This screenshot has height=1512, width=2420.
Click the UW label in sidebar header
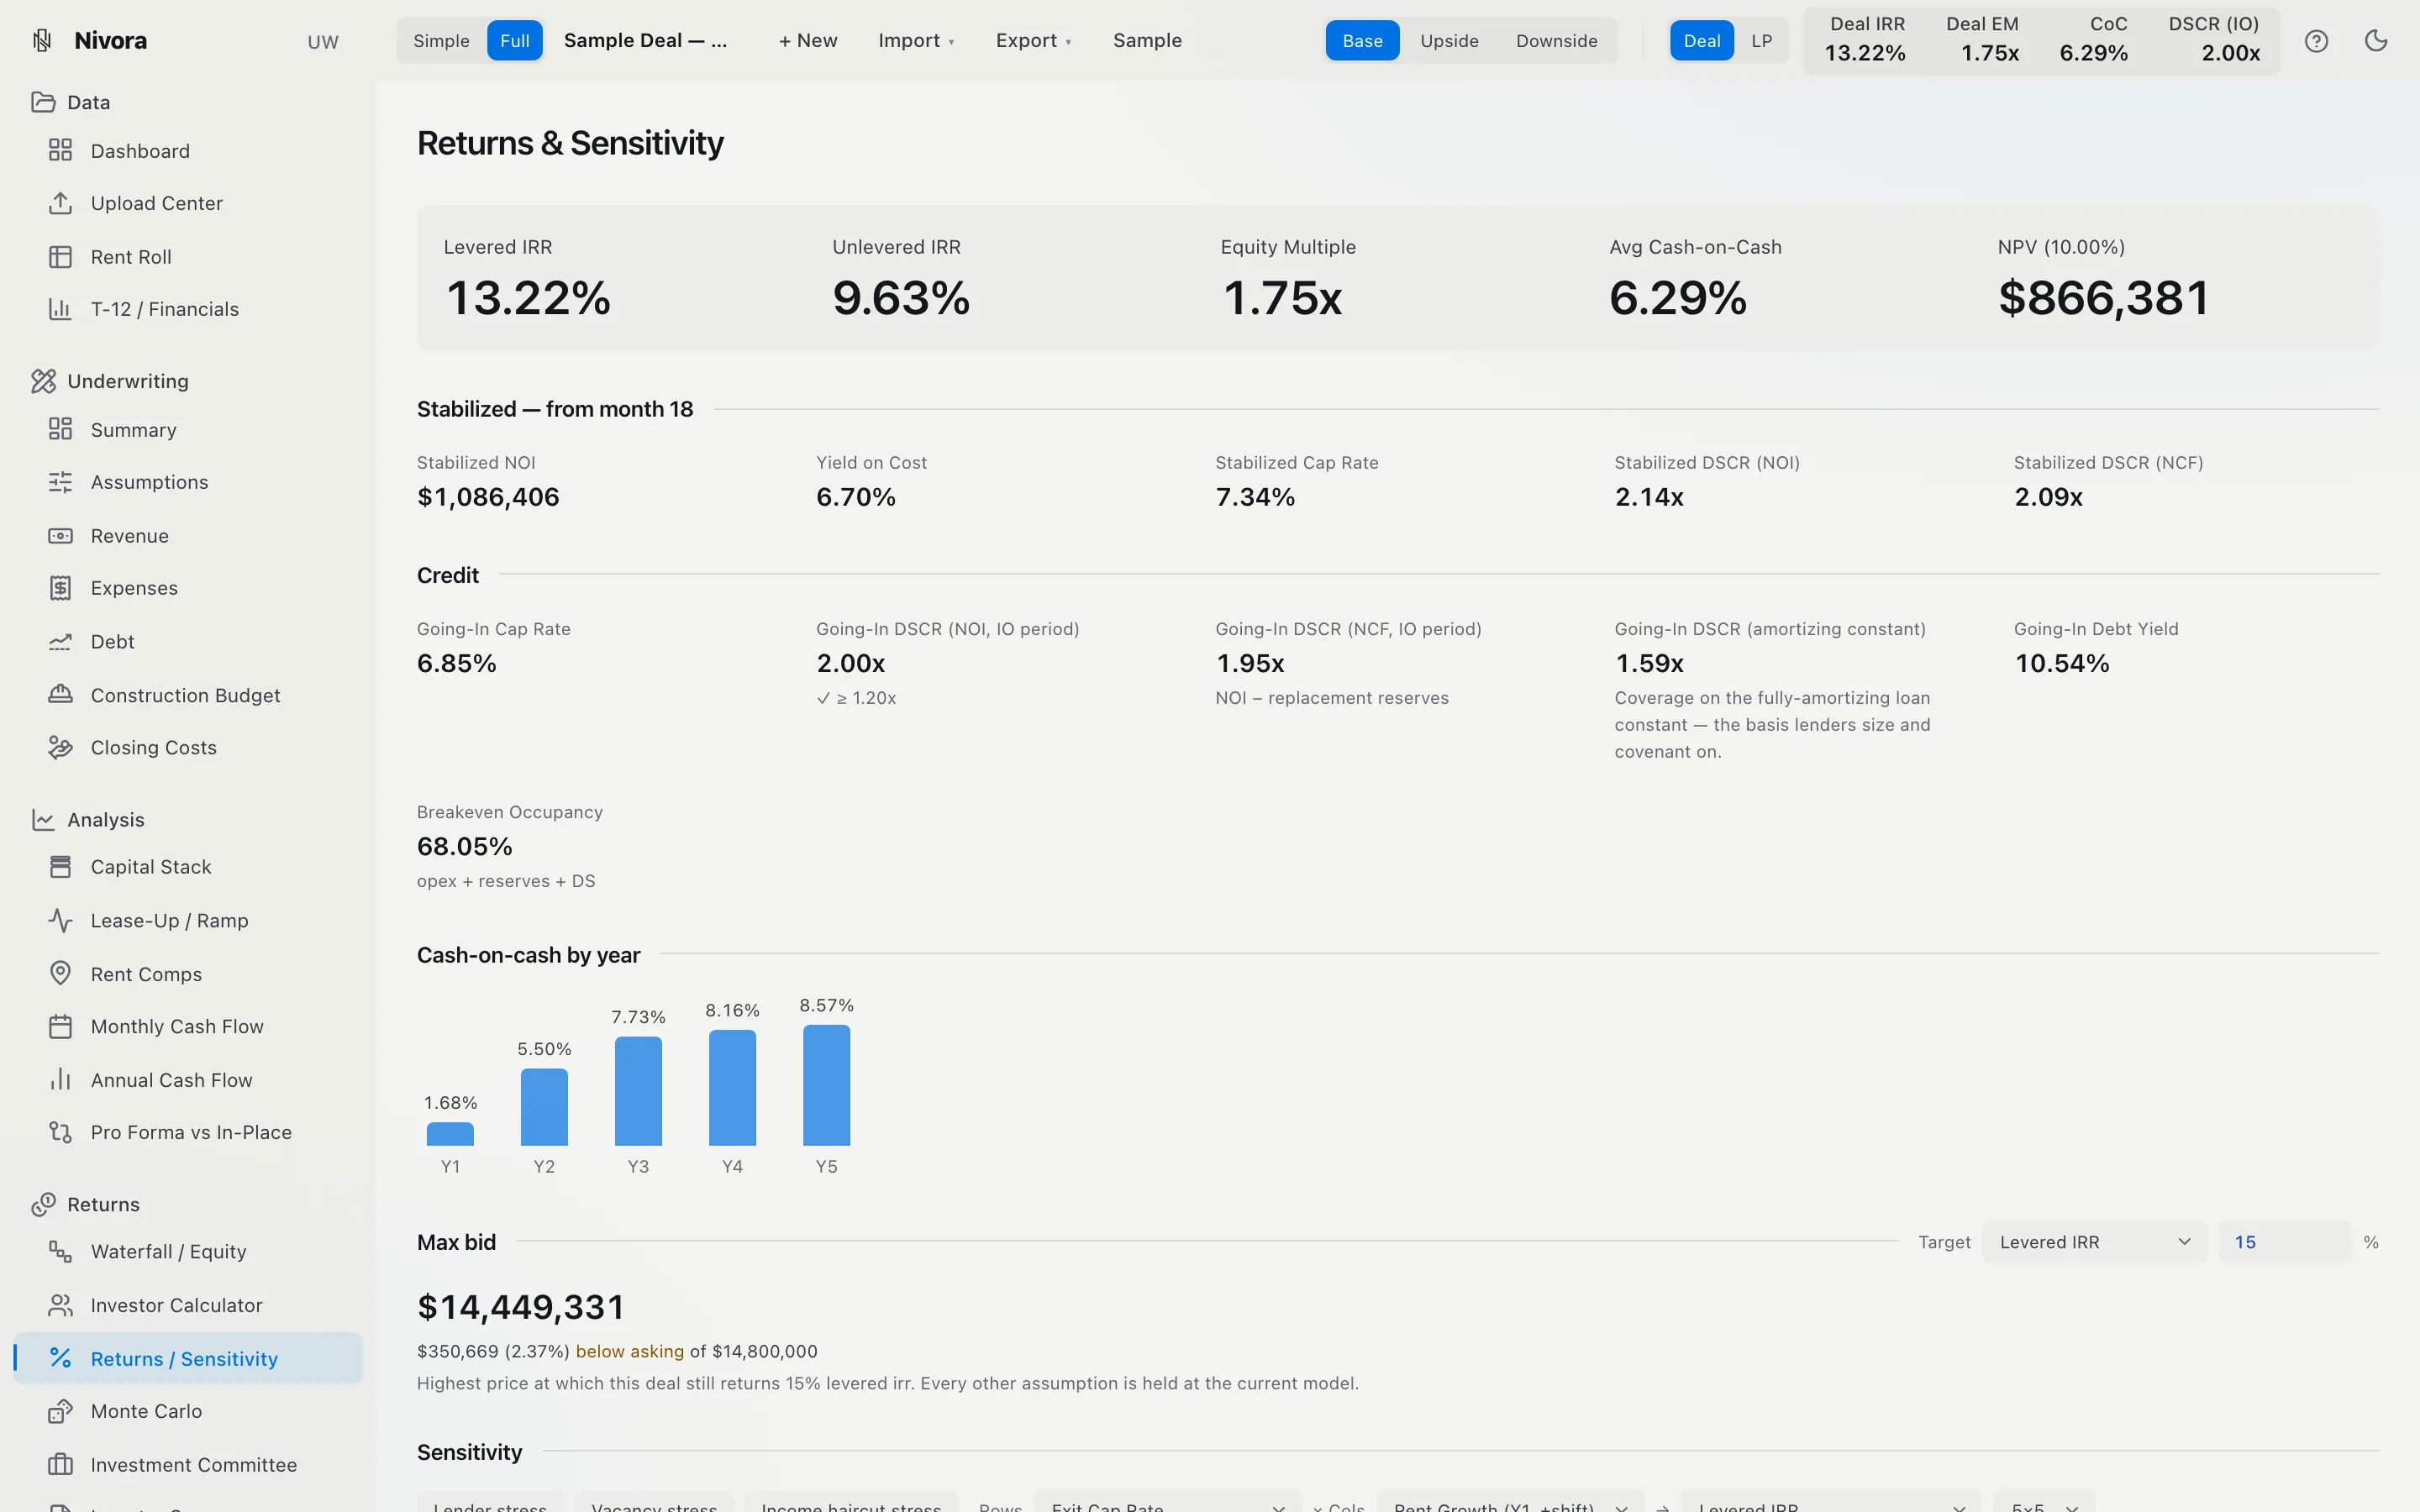323,42
